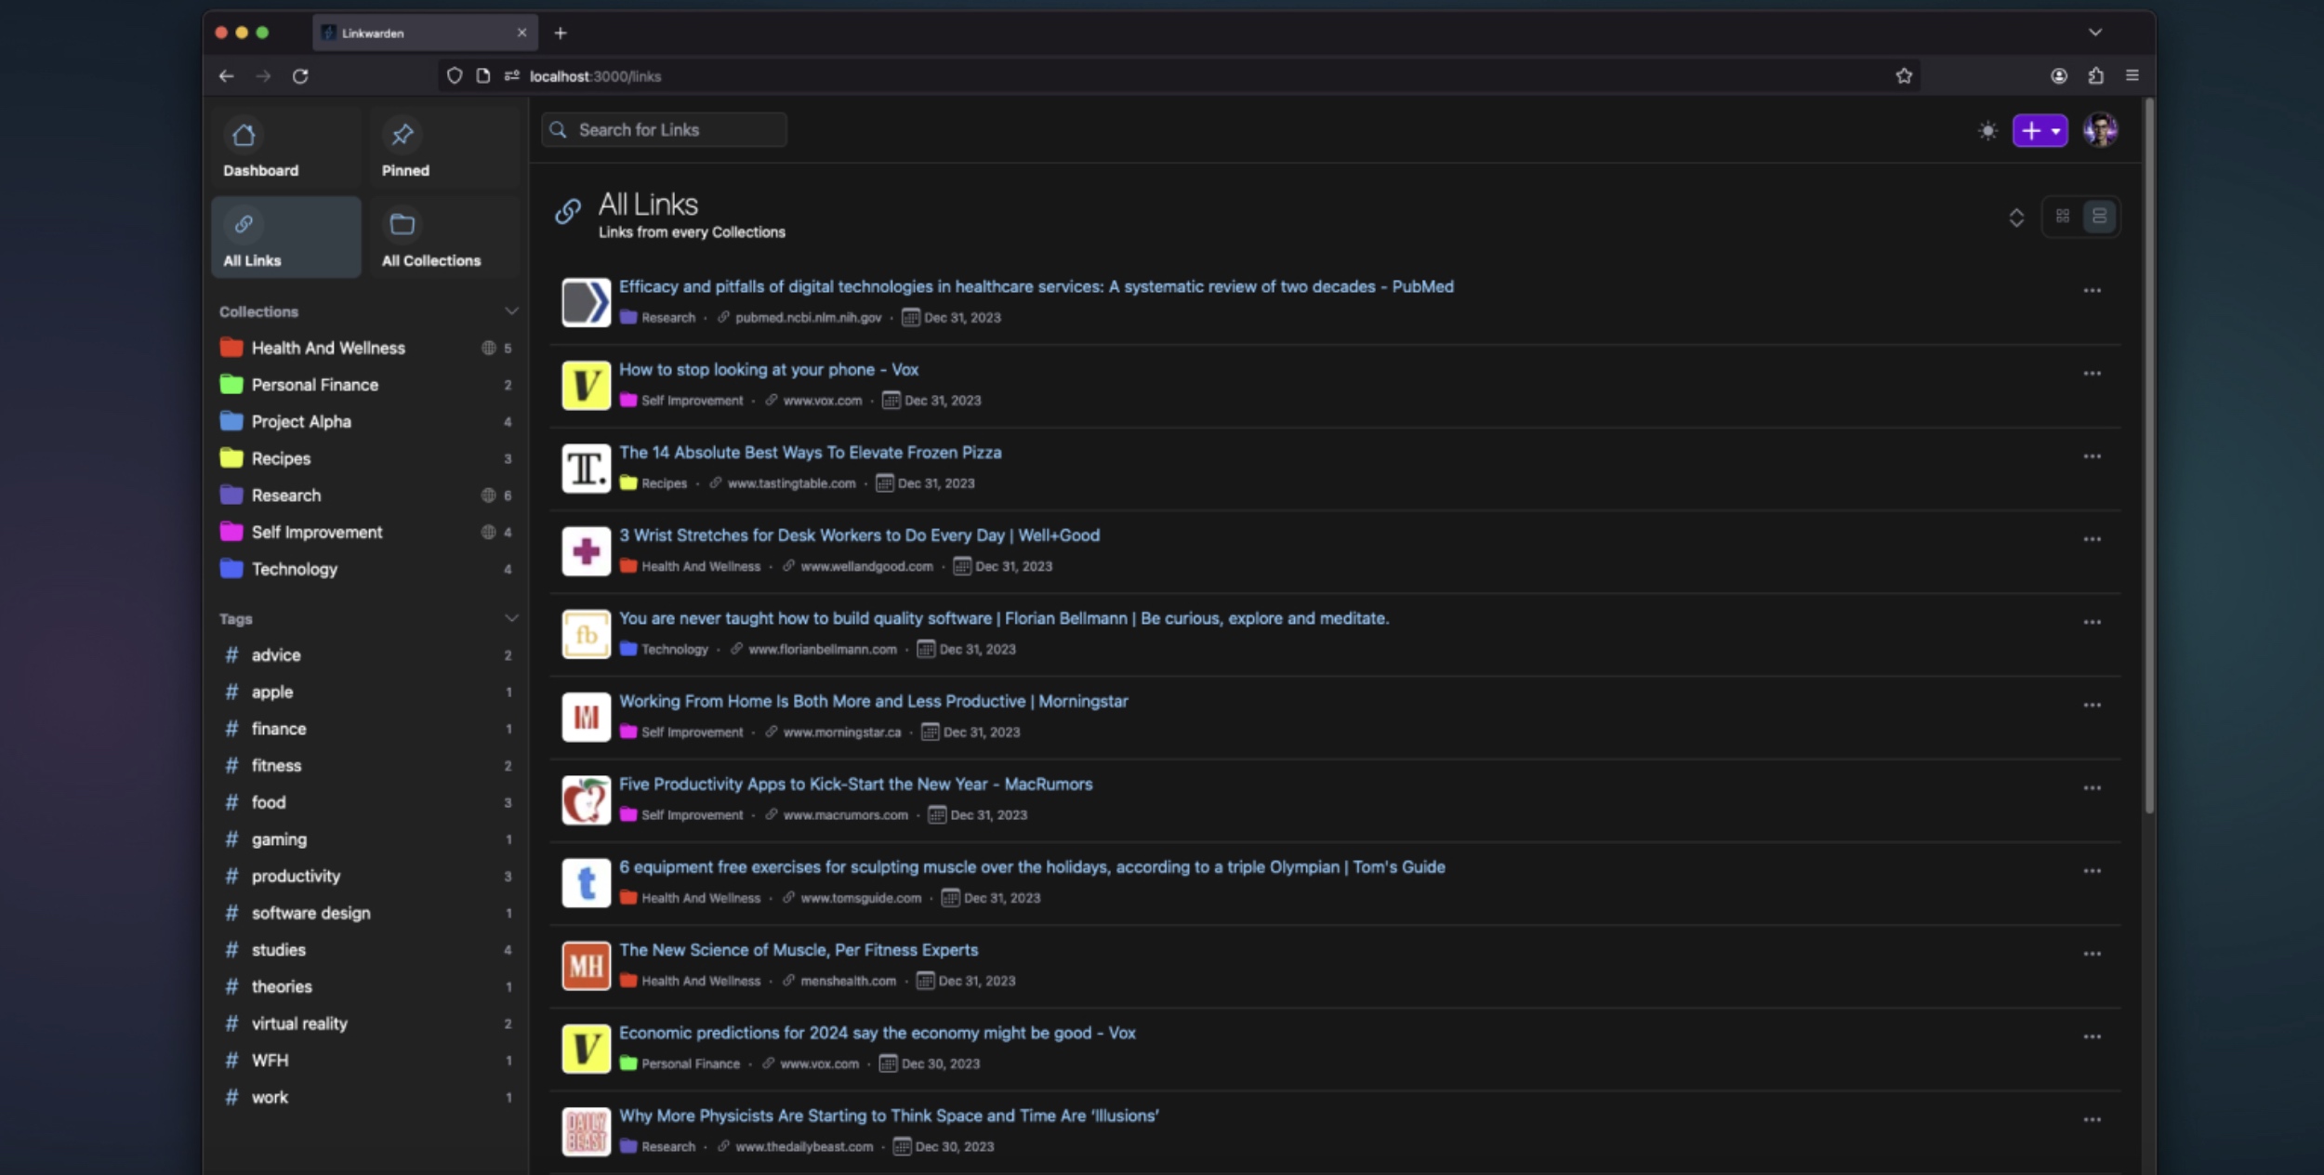The image size is (2324, 1175).
Task: Click Daily Beast favicon thumbnail
Action: pyautogui.click(x=586, y=1132)
